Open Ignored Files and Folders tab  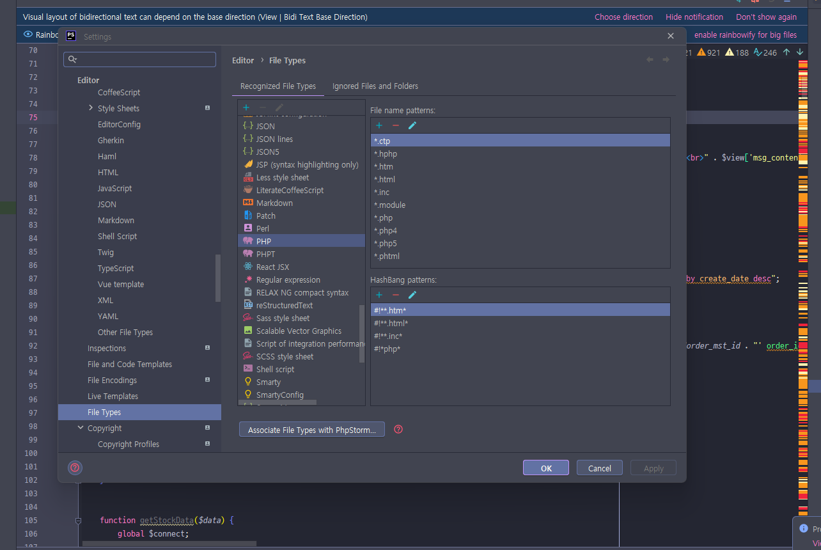[x=375, y=86]
